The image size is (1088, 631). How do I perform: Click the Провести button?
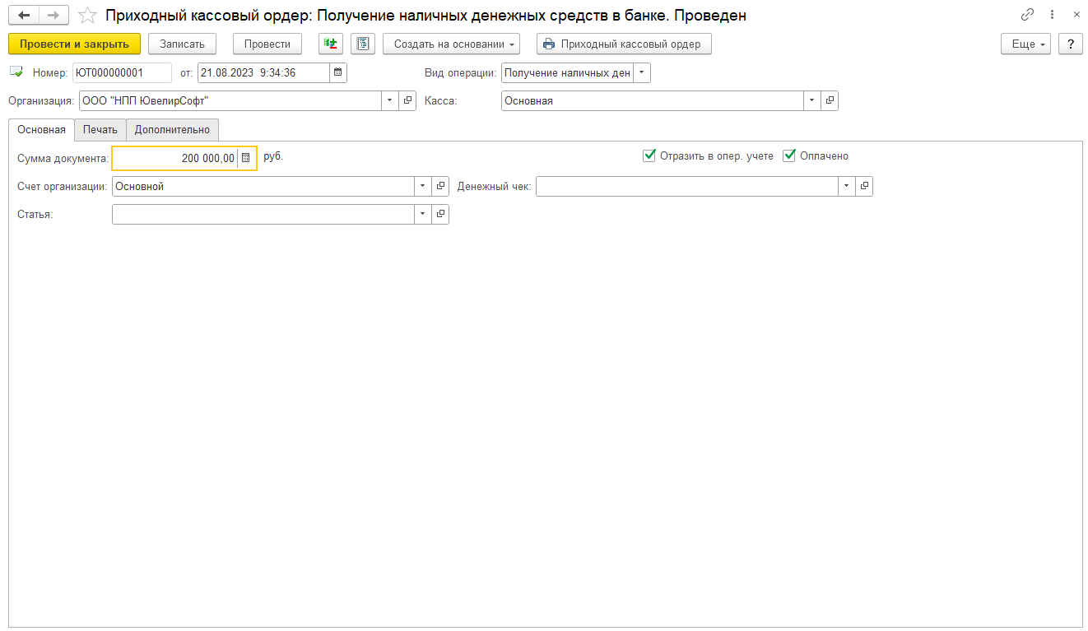(267, 44)
